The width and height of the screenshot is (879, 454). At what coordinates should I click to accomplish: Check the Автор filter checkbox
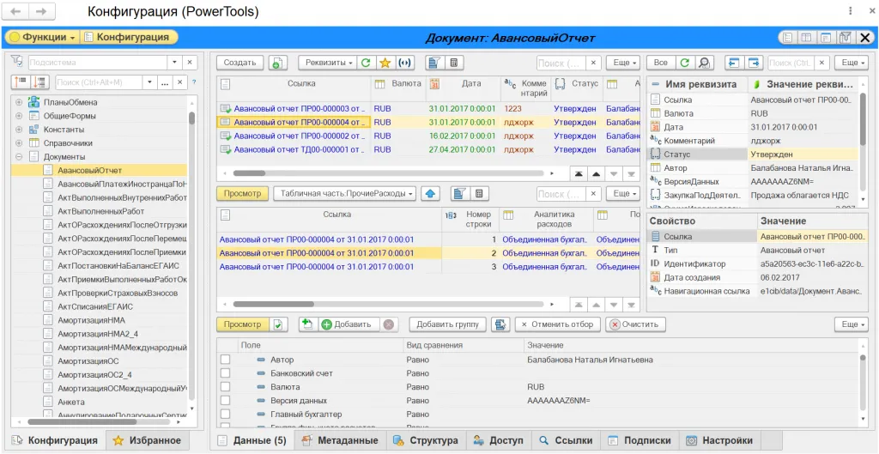coord(225,360)
